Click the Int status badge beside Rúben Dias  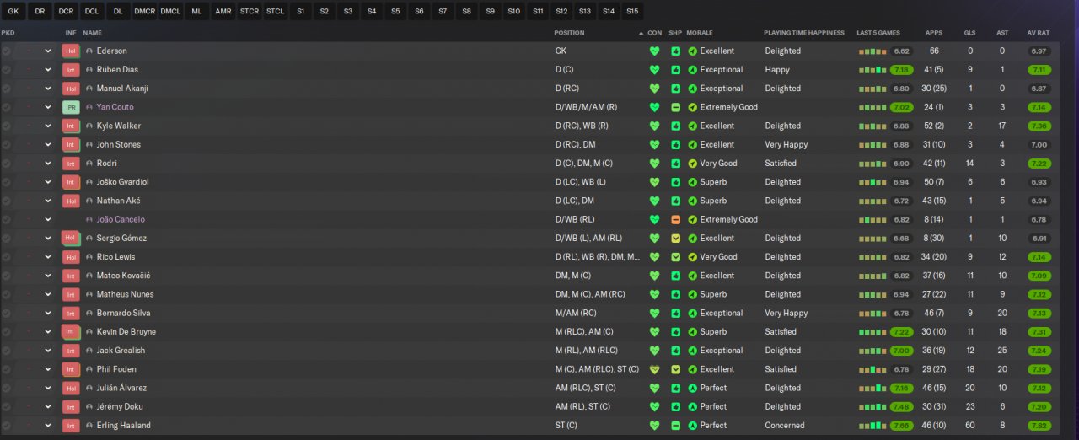[x=71, y=70]
